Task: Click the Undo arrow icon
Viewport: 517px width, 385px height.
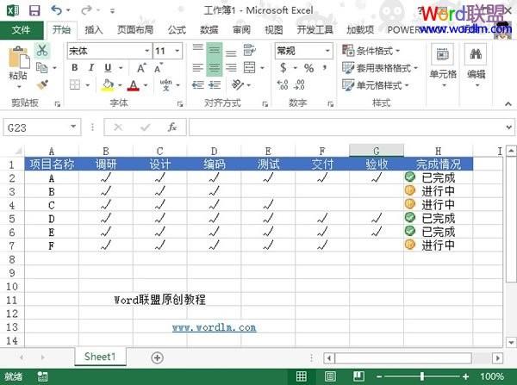Action: coord(56,9)
